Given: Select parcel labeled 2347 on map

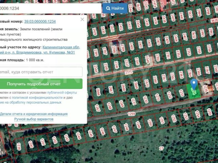Looking at the screenshot, I should pyautogui.click(x=127, y=63).
